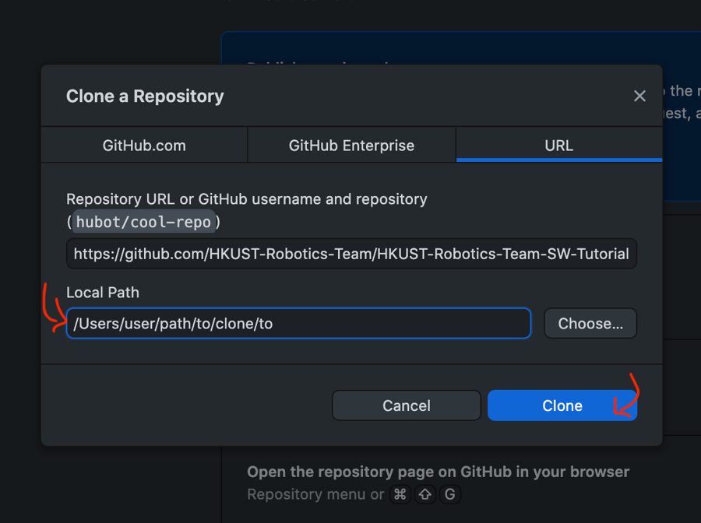The image size is (701, 523).
Task: Click 'Open the repository page on GitHub' text
Action: pyautogui.click(x=438, y=472)
